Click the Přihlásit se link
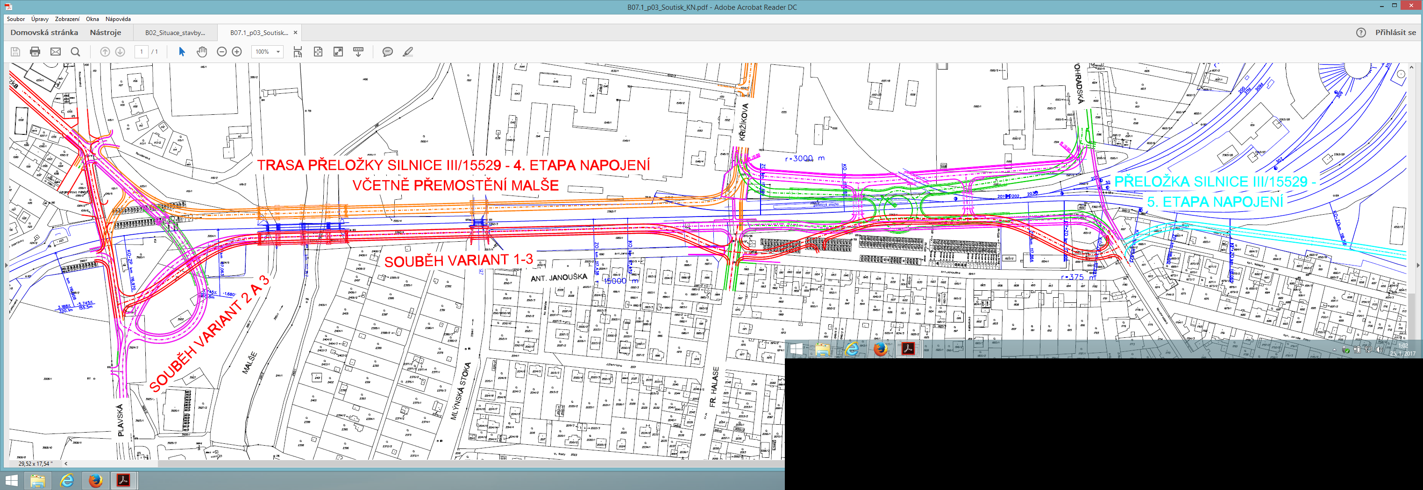The height and width of the screenshot is (490, 1423). 1395,33
